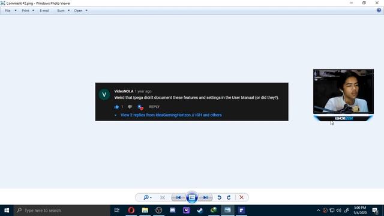Image resolution: width=384 pixels, height=216 pixels.
Task: Click the View 2 replies text
Action: click(x=171, y=115)
